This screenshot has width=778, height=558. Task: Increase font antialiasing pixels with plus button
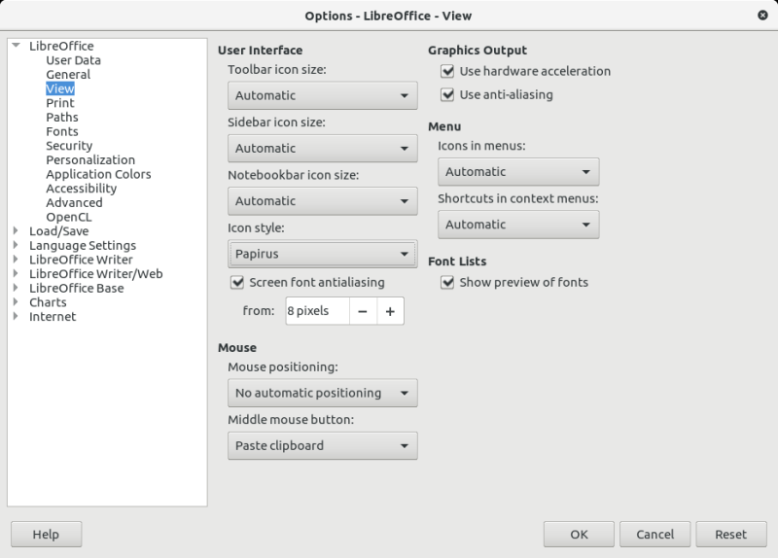point(390,311)
